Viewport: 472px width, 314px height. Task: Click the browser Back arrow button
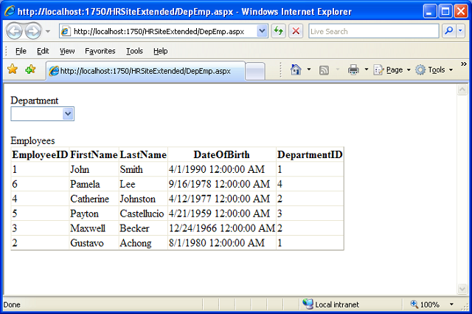(15, 31)
